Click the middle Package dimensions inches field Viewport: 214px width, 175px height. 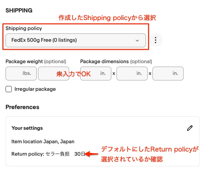pyautogui.click(x=132, y=74)
